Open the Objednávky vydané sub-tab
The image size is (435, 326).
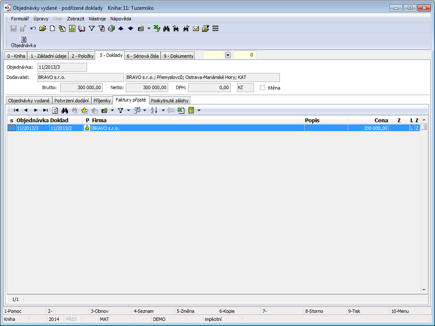point(29,101)
